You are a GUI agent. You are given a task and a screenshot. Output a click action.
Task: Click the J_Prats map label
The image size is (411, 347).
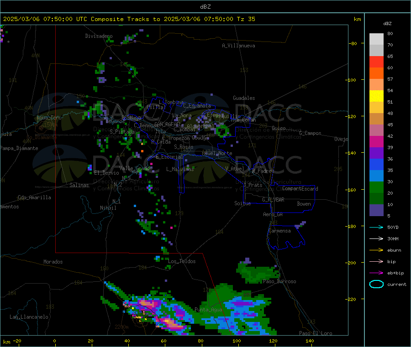[253, 185]
